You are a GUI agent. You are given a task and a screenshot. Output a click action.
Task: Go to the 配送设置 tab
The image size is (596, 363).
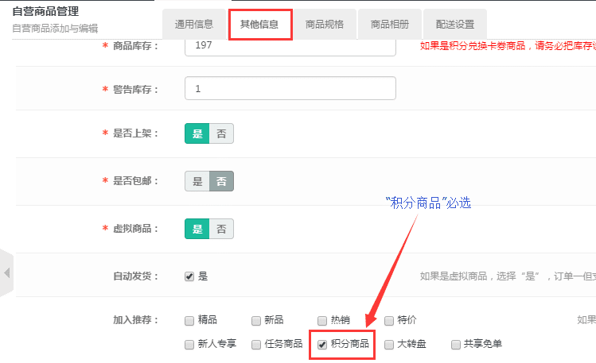click(x=455, y=24)
